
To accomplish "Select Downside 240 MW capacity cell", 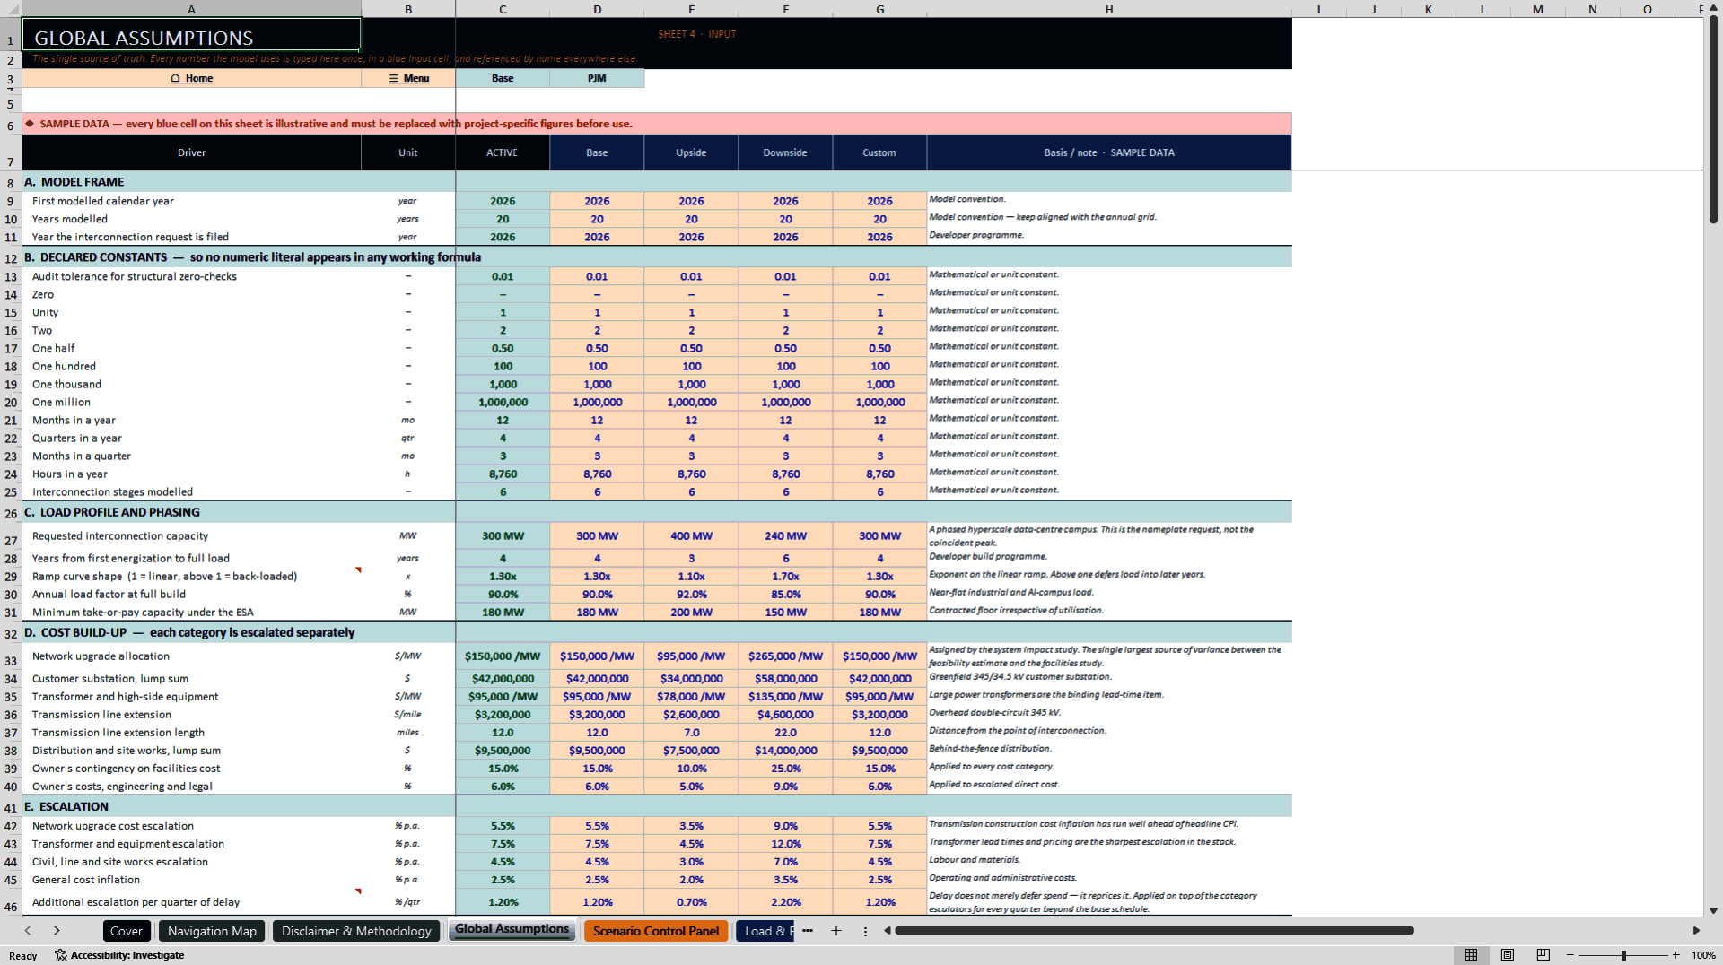I will (785, 535).
